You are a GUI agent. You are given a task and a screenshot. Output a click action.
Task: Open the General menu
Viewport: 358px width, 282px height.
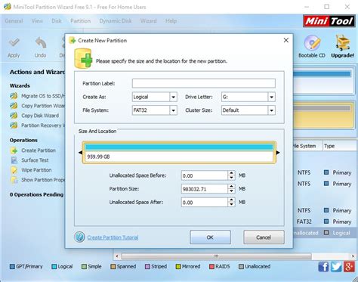coord(14,21)
